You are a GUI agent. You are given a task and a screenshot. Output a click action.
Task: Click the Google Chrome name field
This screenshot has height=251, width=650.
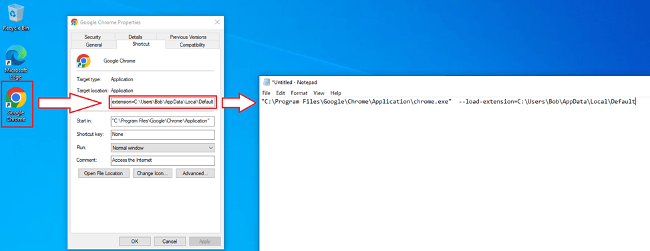tap(120, 61)
